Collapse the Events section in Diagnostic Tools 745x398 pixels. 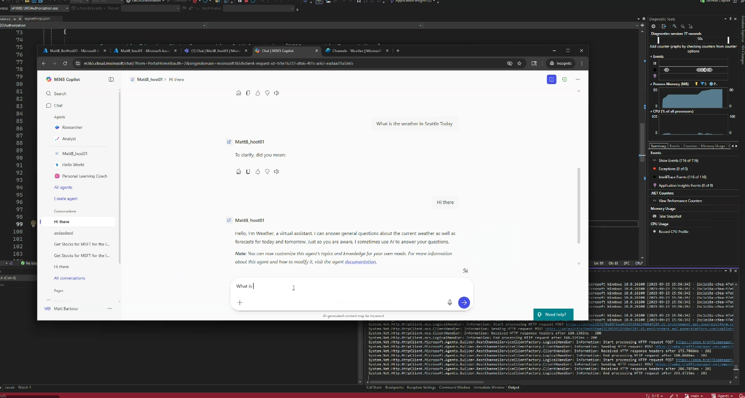[651, 56]
